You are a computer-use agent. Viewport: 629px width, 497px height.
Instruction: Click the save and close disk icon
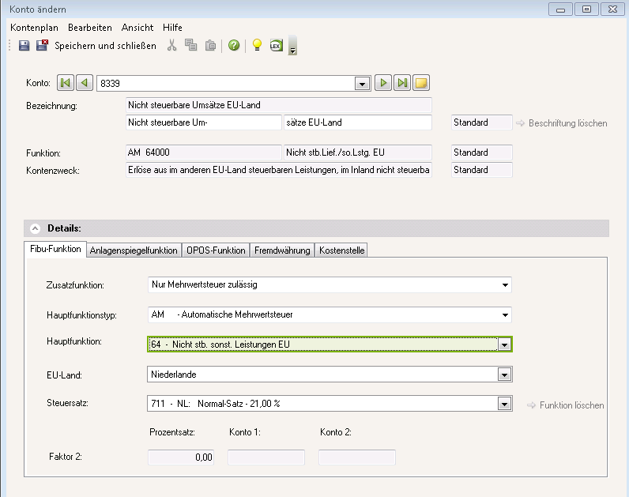pos(42,45)
